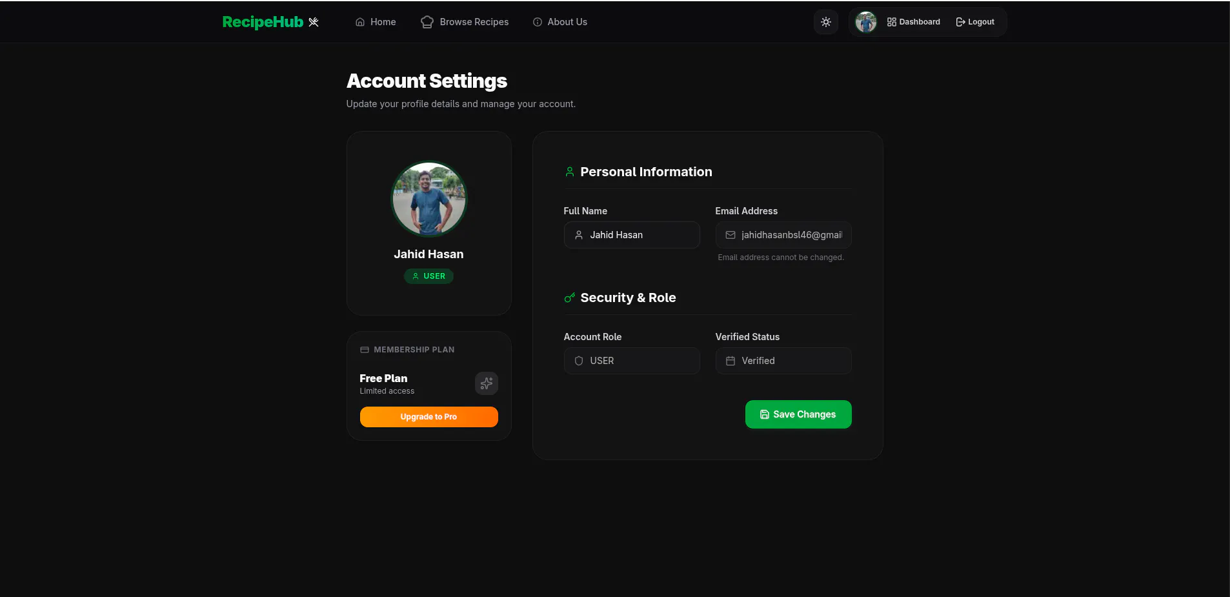
Task: Click the logout arrow icon
Action: 960,22
